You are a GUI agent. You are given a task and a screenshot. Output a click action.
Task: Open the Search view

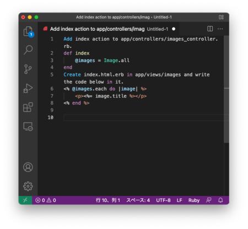tap(28, 50)
